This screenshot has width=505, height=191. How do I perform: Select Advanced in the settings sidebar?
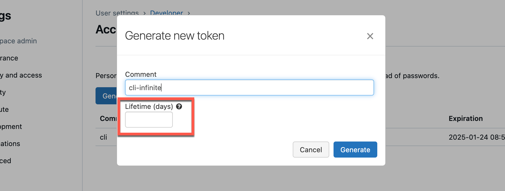point(5,161)
